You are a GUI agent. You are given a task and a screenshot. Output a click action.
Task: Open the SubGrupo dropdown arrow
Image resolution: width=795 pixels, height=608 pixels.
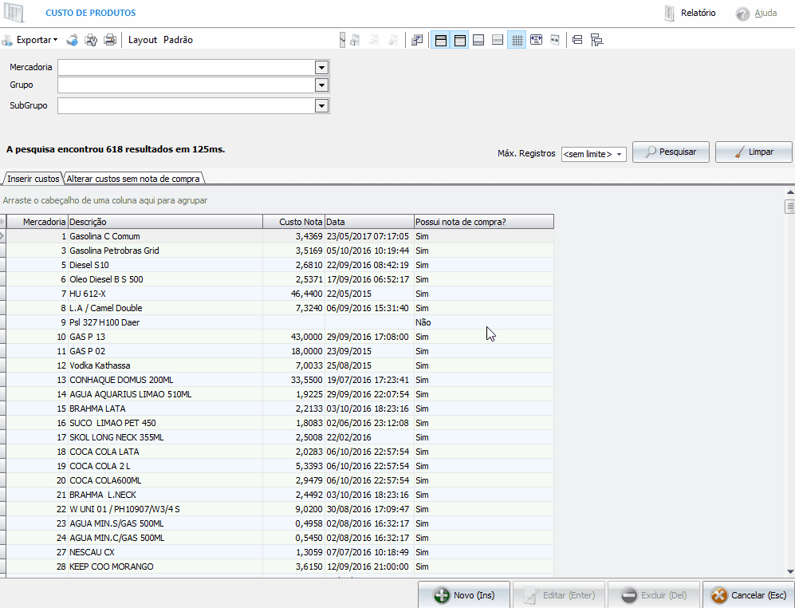pos(321,105)
